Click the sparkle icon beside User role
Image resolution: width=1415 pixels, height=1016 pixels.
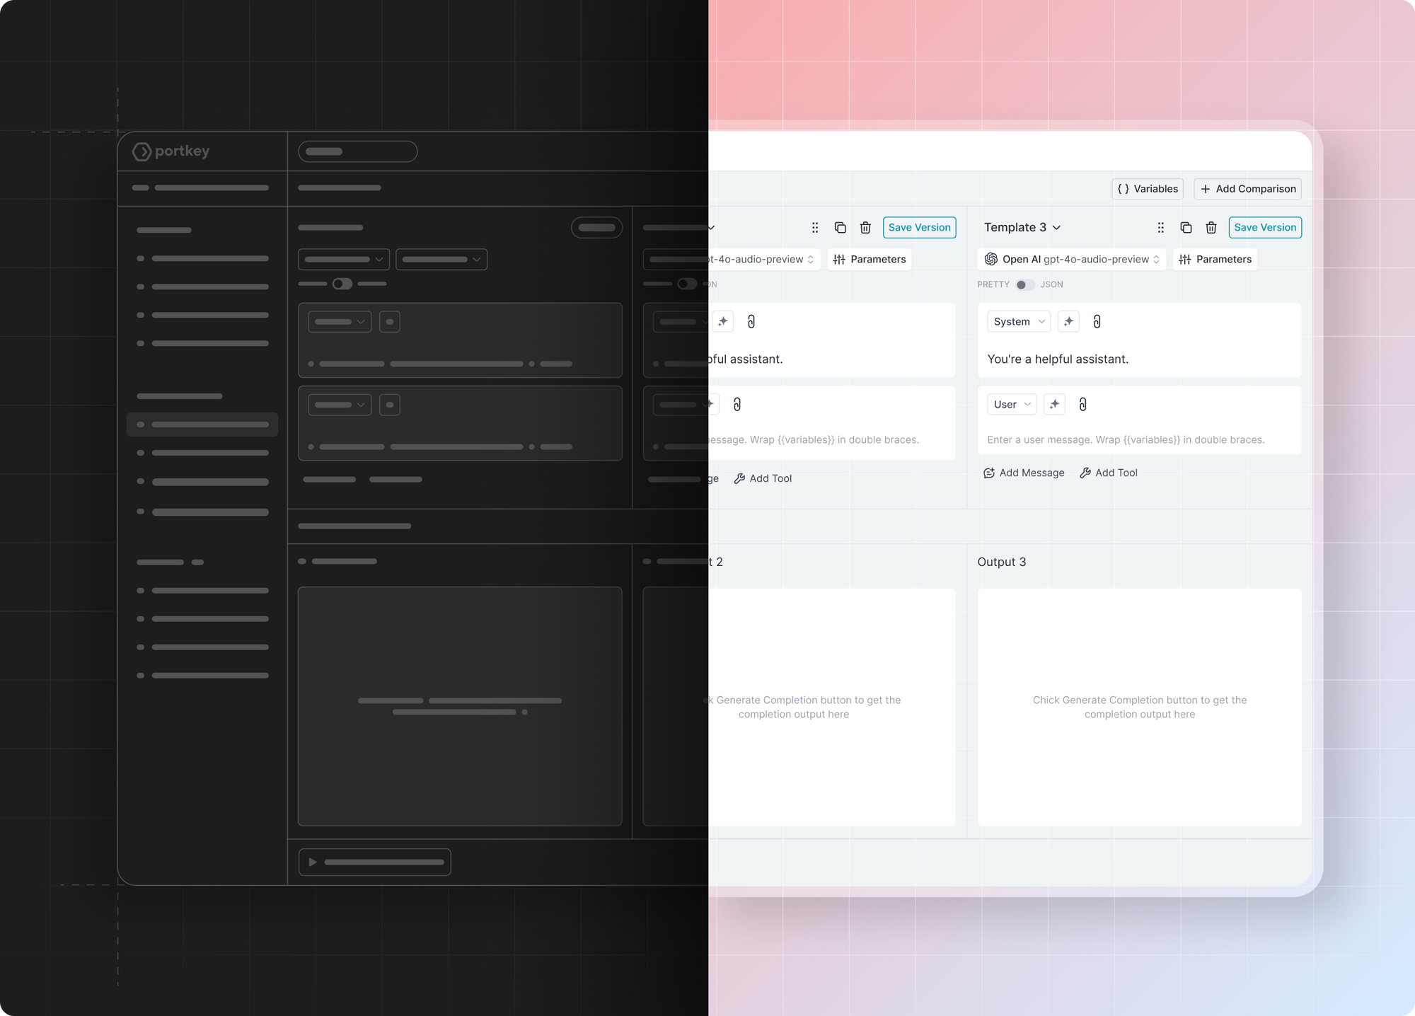[1054, 404]
